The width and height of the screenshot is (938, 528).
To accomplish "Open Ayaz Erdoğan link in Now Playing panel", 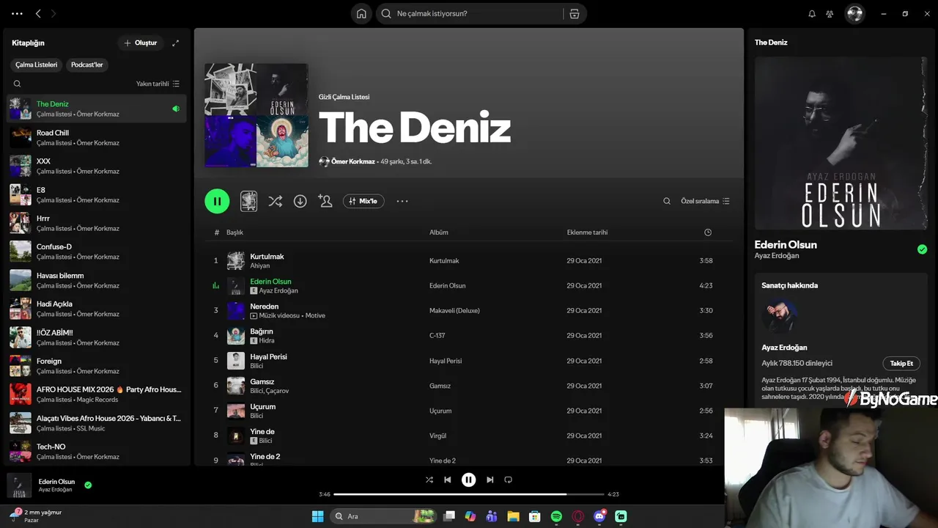I will 777,256.
